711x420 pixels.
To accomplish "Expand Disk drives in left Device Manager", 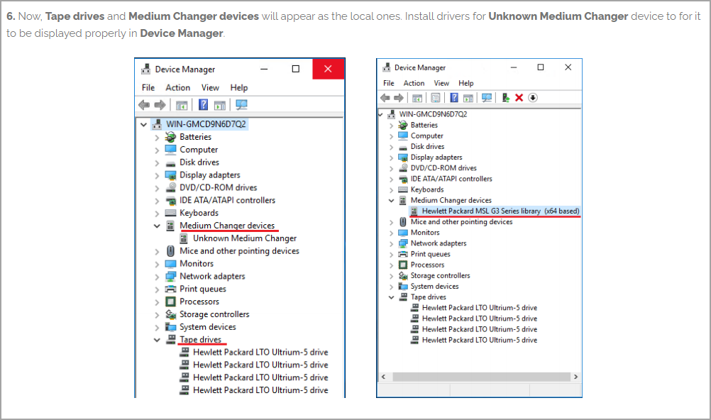I will (x=157, y=162).
